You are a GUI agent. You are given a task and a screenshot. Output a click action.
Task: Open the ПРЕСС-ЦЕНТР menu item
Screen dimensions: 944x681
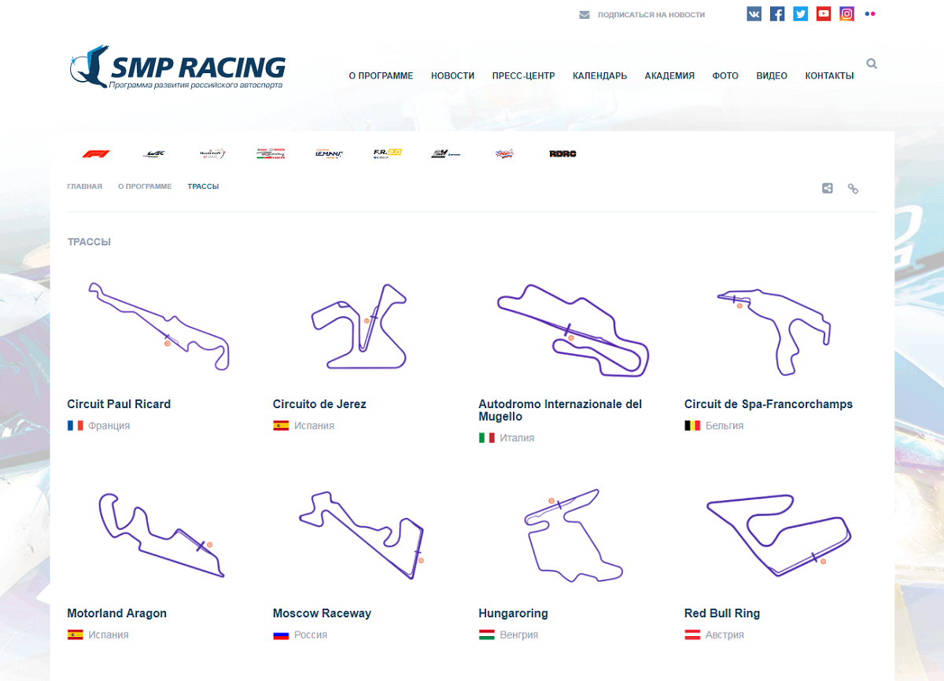pyautogui.click(x=523, y=75)
